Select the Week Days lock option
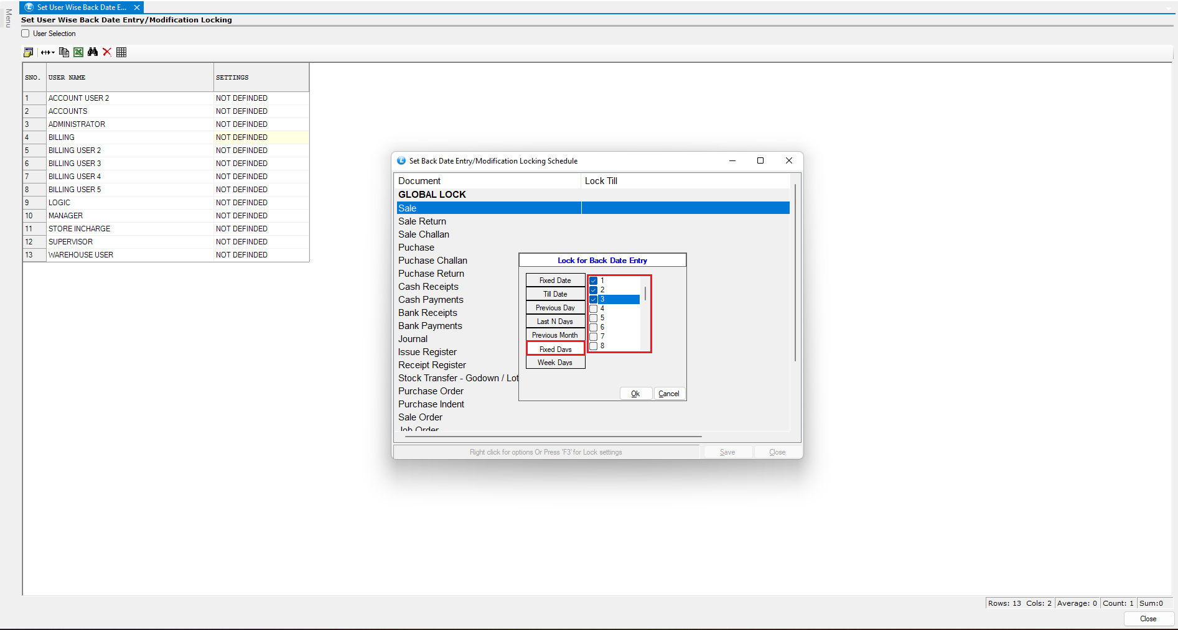The image size is (1178, 630). click(x=555, y=363)
